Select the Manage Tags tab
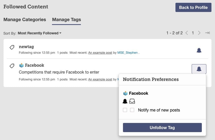 [66, 20]
